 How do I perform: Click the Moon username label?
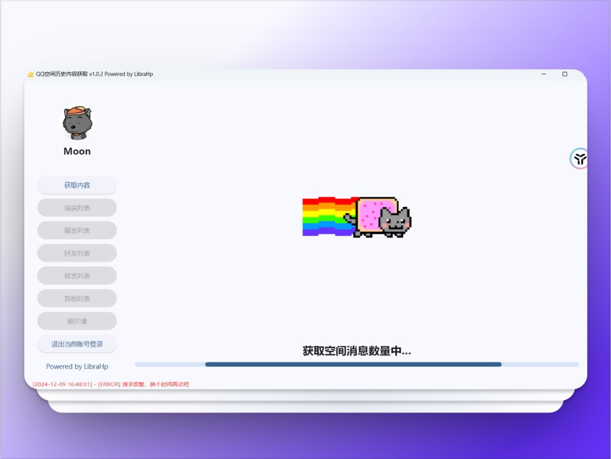(77, 151)
